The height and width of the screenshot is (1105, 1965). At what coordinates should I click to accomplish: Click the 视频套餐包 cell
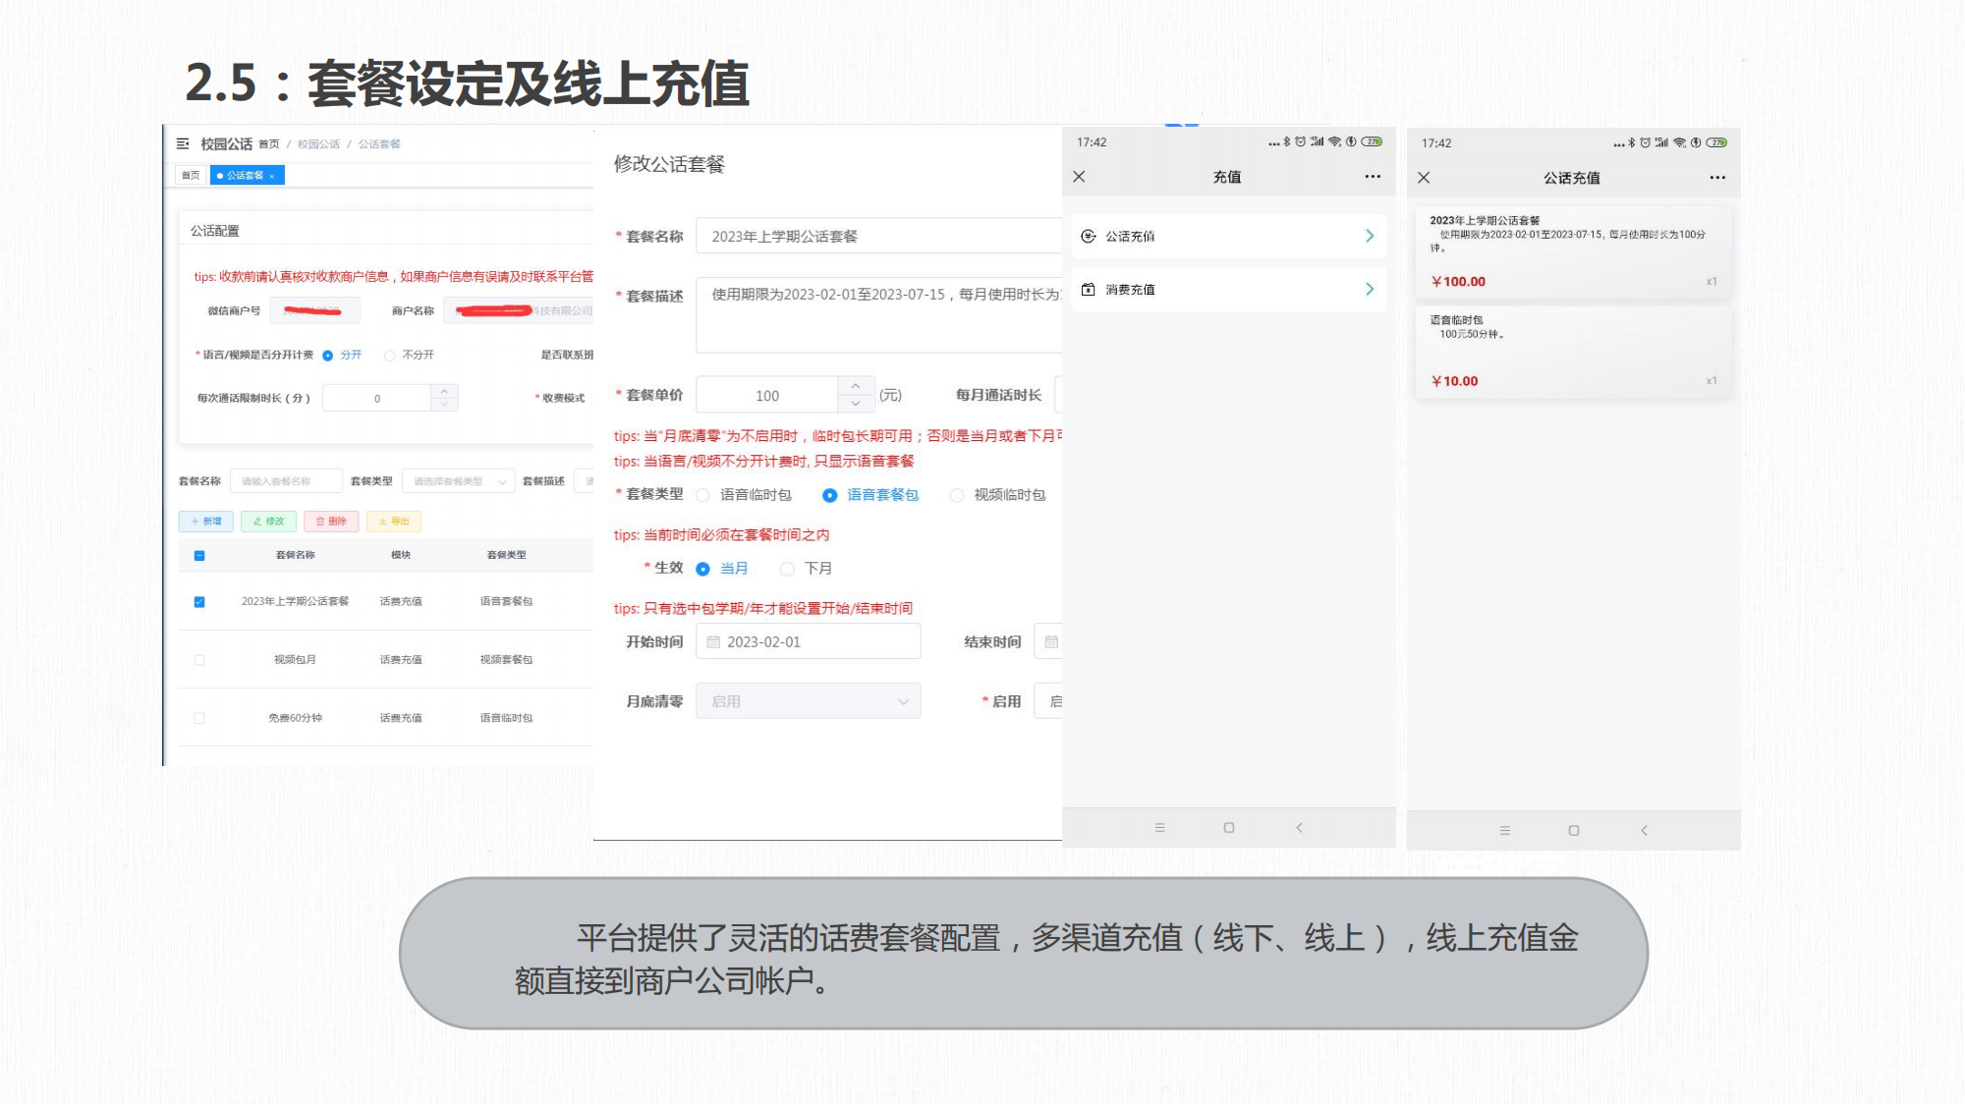[506, 660]
